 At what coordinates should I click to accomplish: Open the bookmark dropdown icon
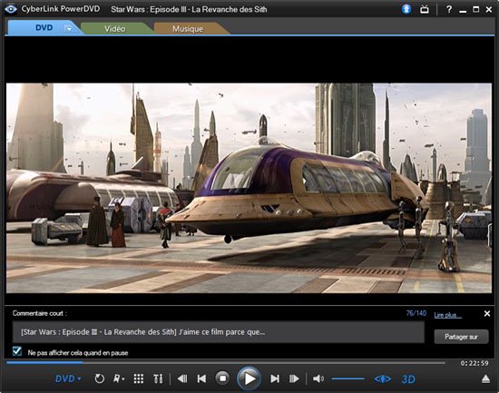click(119, 378)
